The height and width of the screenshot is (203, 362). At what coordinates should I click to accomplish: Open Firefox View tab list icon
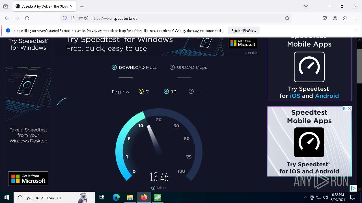(6, 6)
